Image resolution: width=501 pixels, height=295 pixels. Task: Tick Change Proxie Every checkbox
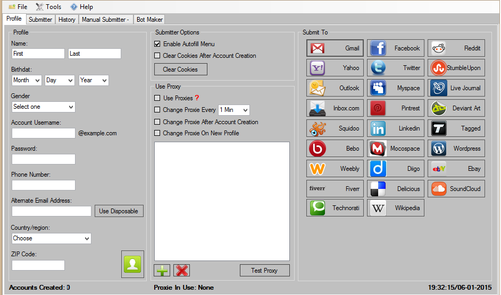(157, 110)
